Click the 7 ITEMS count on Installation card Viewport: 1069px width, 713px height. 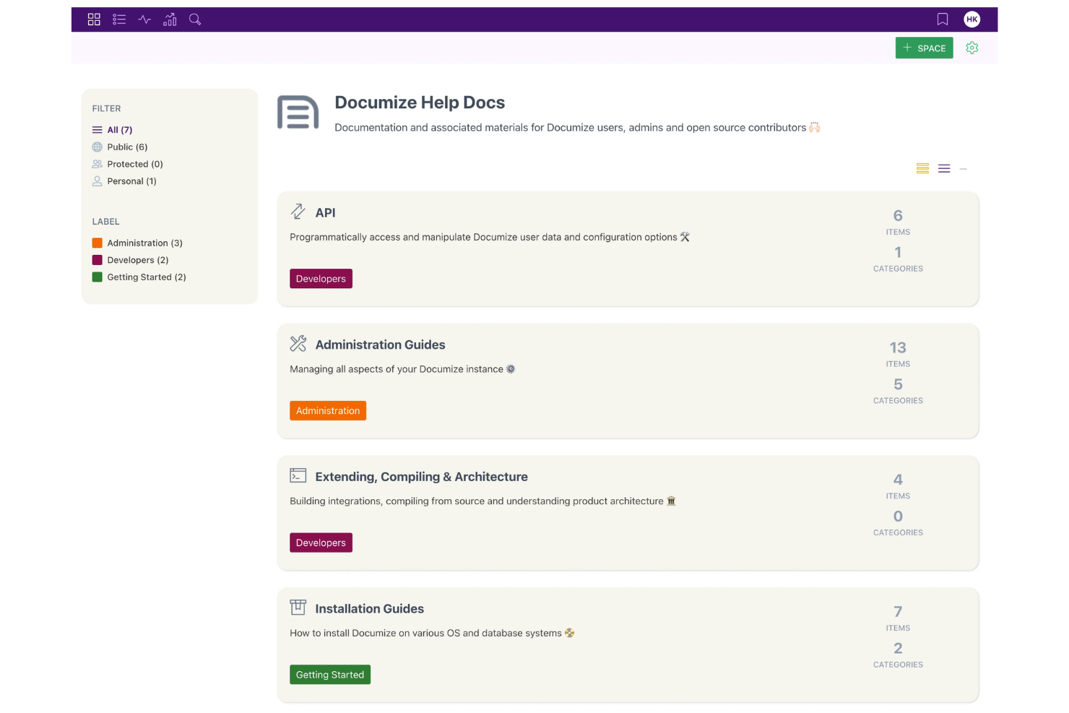coord(898,618)
